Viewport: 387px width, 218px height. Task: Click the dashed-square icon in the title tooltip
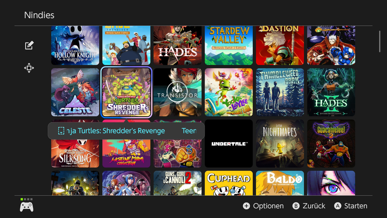pyautogui.click(x=61, y=131)
